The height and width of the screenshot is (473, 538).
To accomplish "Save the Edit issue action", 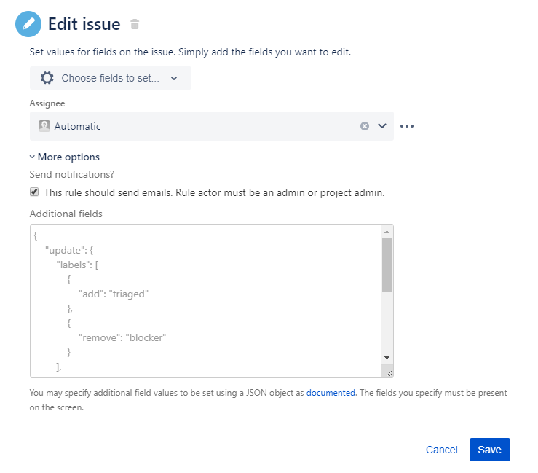I will click(x=490, y=450).
